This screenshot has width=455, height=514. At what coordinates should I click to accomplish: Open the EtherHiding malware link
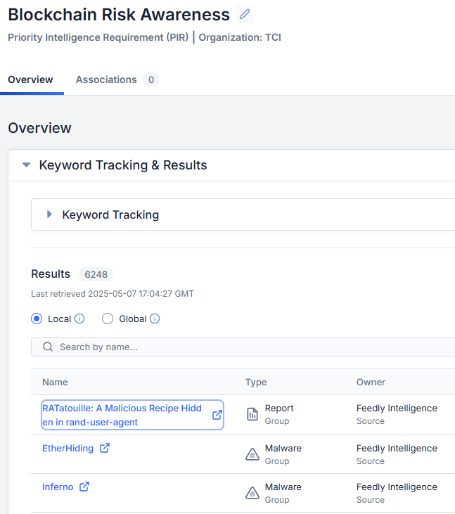tap(68, 448)
